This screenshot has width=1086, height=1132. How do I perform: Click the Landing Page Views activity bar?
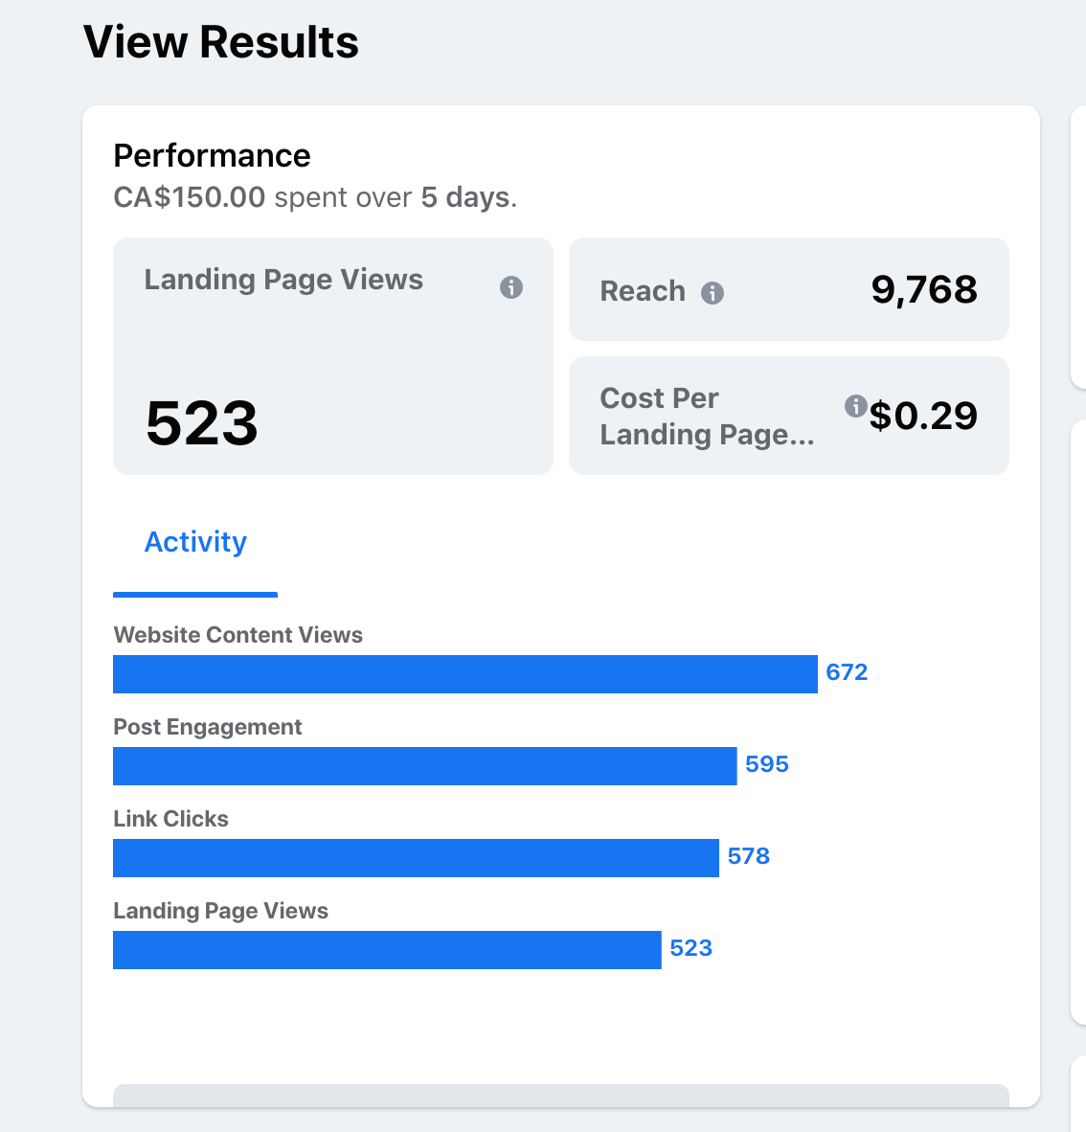click(387, 950)
